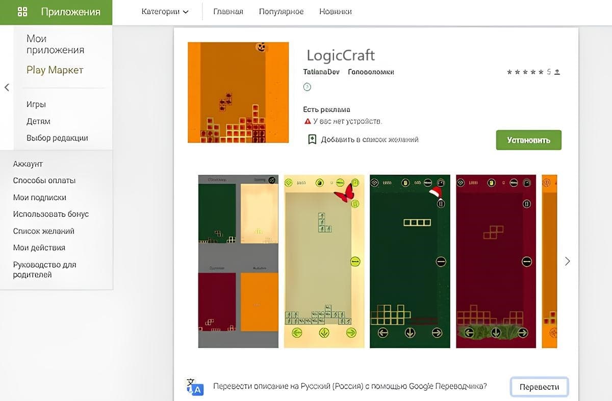The image size is (612, 401).
Task: Click the apps grid icon beside Приложения
Action: click(22, 12)
